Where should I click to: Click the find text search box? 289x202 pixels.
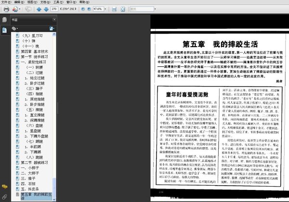point(142,9)
